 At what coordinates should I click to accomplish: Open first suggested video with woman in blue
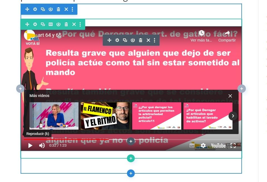point(54,116)
